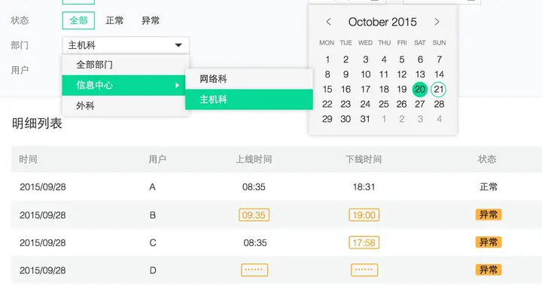This screenshot has width=542, height=286.
Task: Click the 状态 column header
Action: pos(487,160)
